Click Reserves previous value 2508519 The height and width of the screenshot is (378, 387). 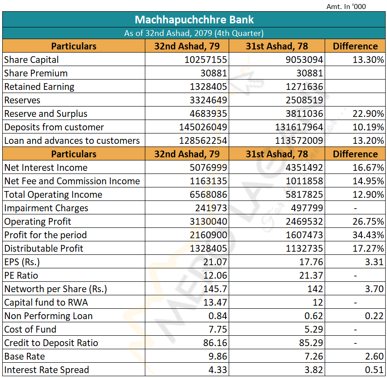[304, 100]
